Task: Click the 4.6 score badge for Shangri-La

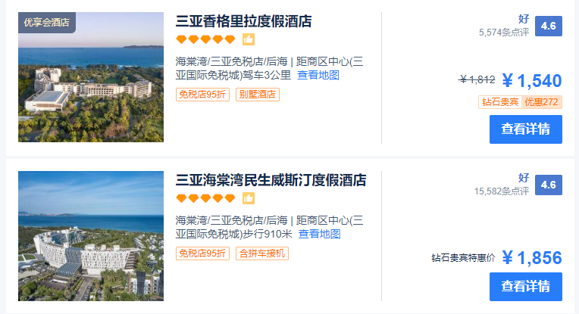Action: point(549,26)
